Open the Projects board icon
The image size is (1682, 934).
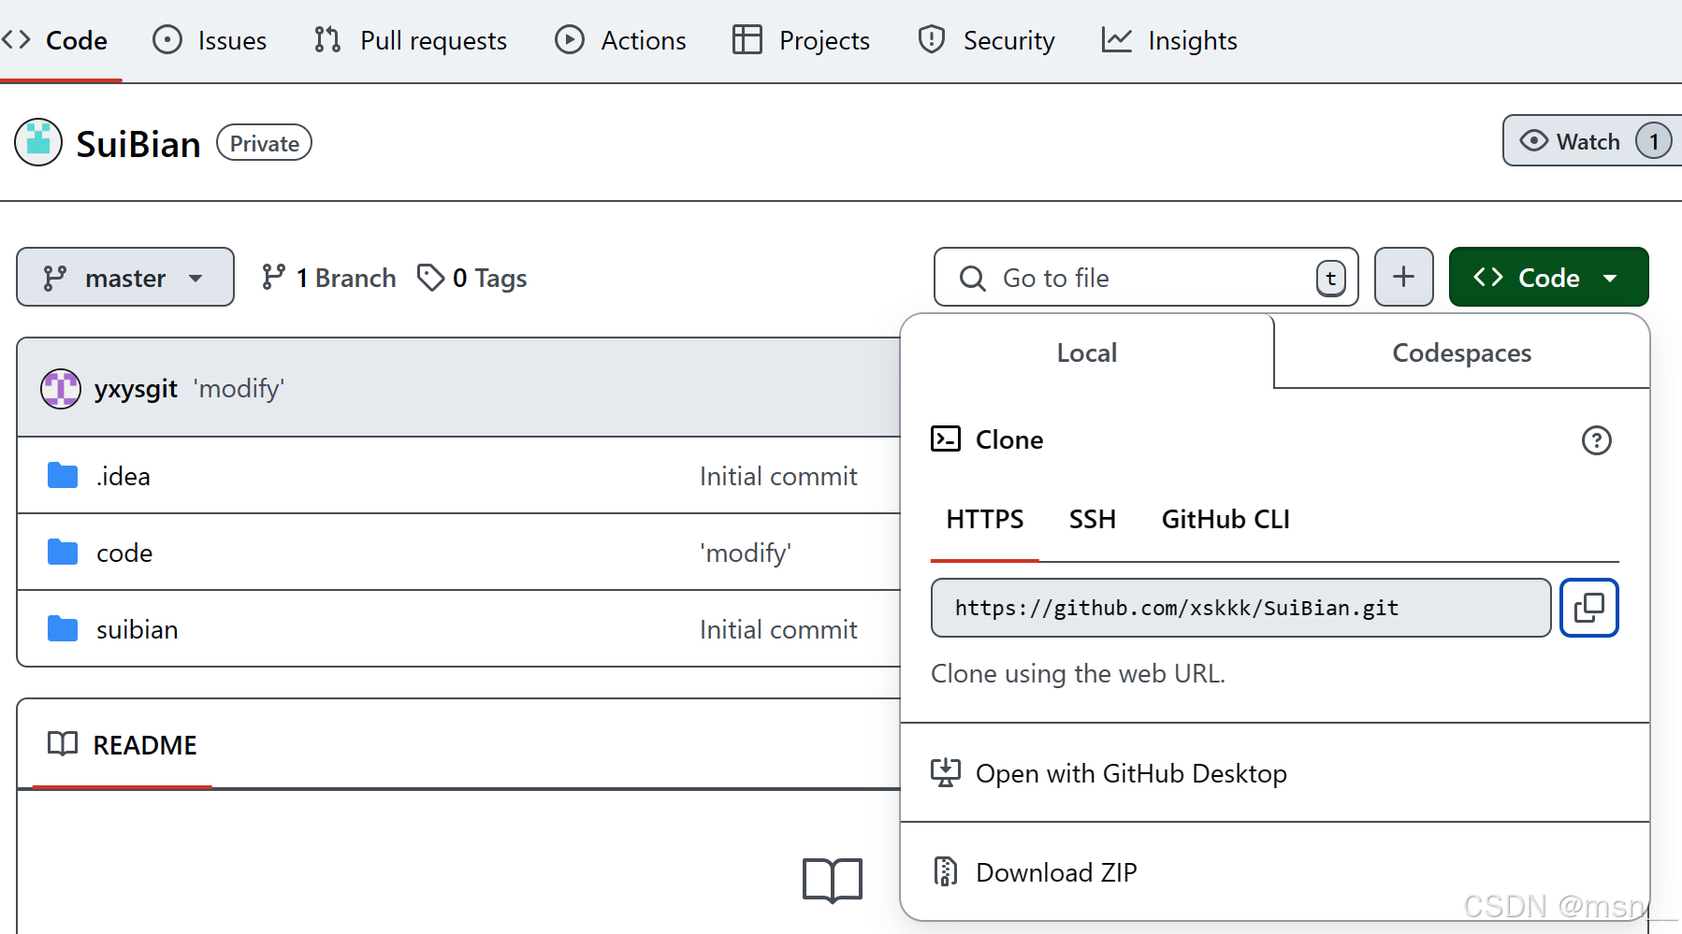(747, 40)
